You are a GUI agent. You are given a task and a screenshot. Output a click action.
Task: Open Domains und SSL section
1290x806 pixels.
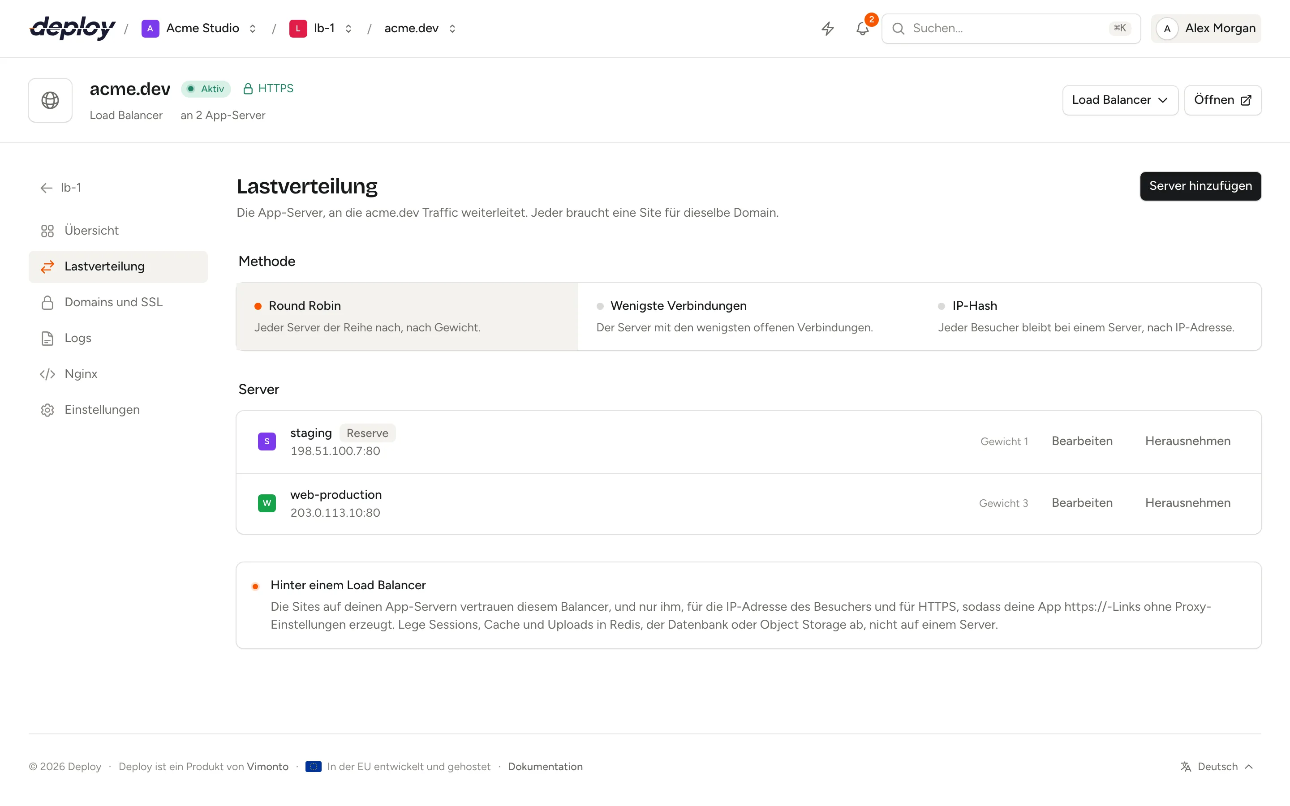pyautogui.click(x=118, y=302)
